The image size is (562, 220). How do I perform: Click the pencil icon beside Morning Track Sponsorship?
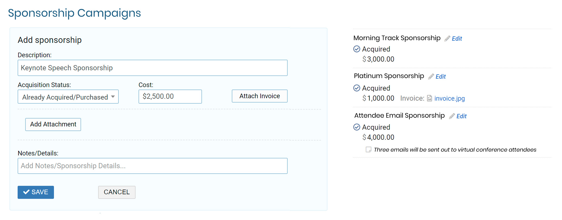pos(447,39)
